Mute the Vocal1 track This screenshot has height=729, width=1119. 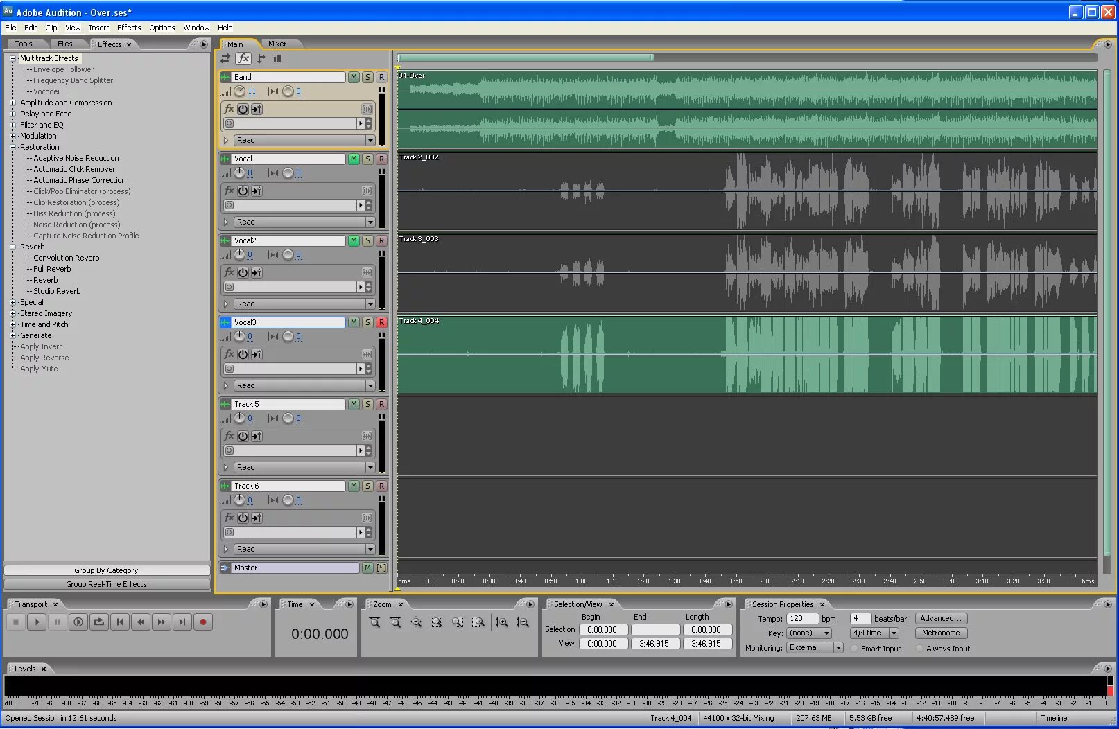click(x=353, y=159)
